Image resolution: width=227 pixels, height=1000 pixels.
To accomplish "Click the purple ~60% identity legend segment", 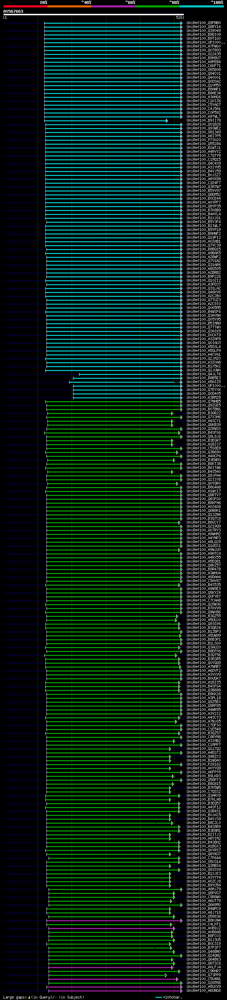I will (113, 6).
